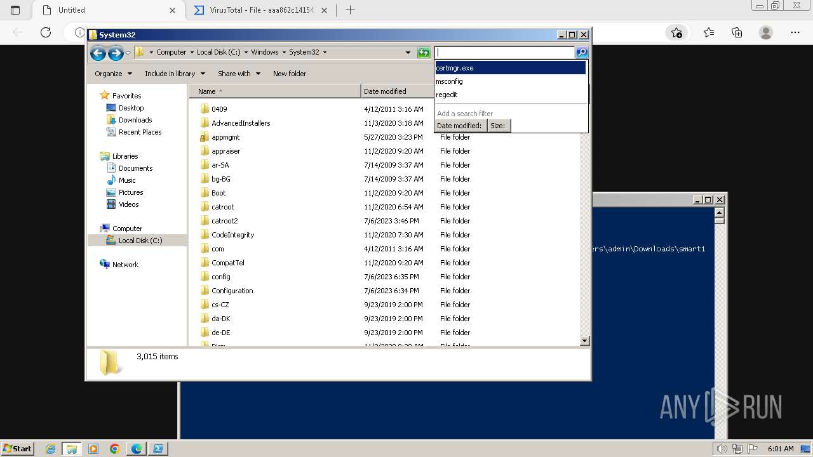Image resolution: width=813 pixels, height=457 pixels.
Task: Click Local Disk (C:) breadcrumb
Action: click(x=218, y=53)
